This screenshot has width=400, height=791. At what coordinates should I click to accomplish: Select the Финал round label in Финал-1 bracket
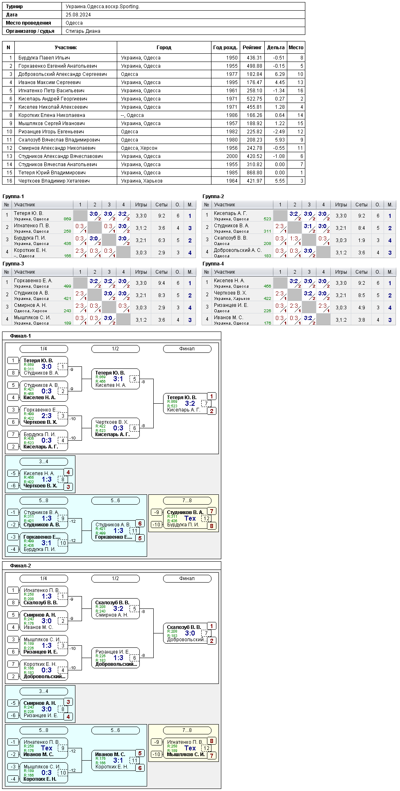[187, 349]
